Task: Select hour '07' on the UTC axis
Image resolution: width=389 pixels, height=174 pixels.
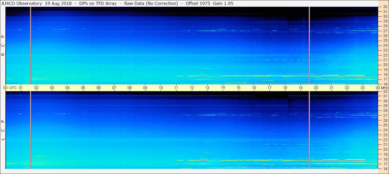Action: [x=114, y=88]
